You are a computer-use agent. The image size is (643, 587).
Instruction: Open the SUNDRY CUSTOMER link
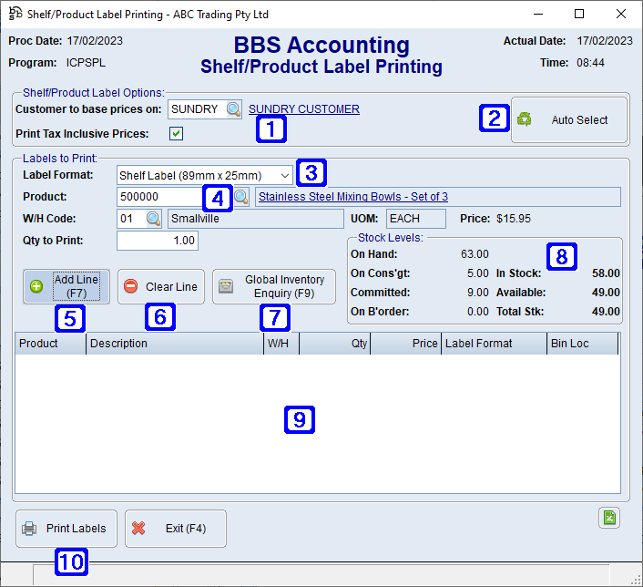304,109
